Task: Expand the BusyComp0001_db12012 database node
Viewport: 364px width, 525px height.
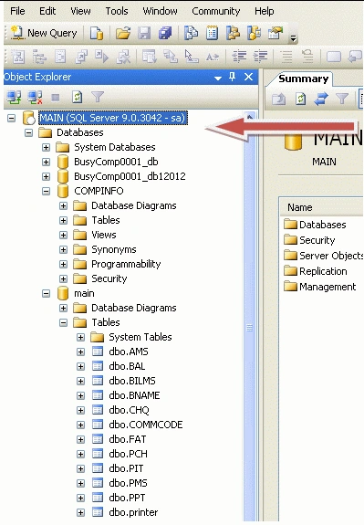Action: 47,176
